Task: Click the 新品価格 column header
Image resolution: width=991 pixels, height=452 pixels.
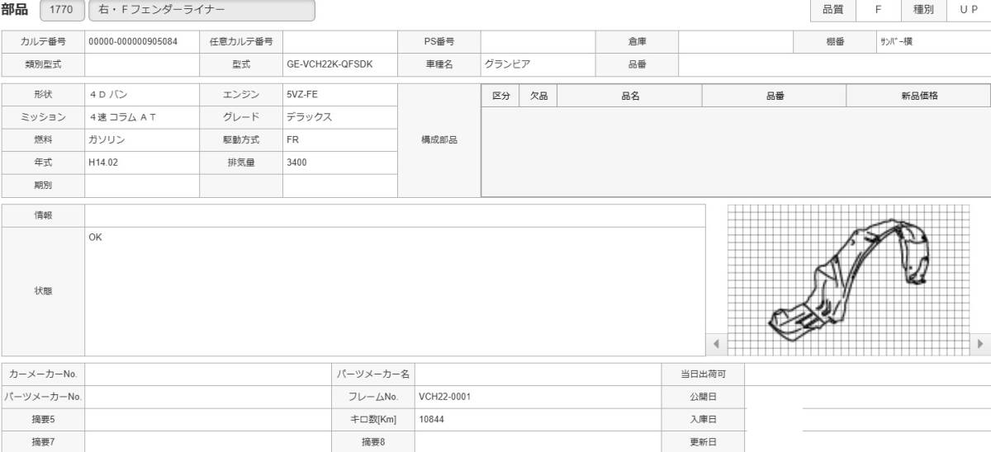Action: point(918,96)
